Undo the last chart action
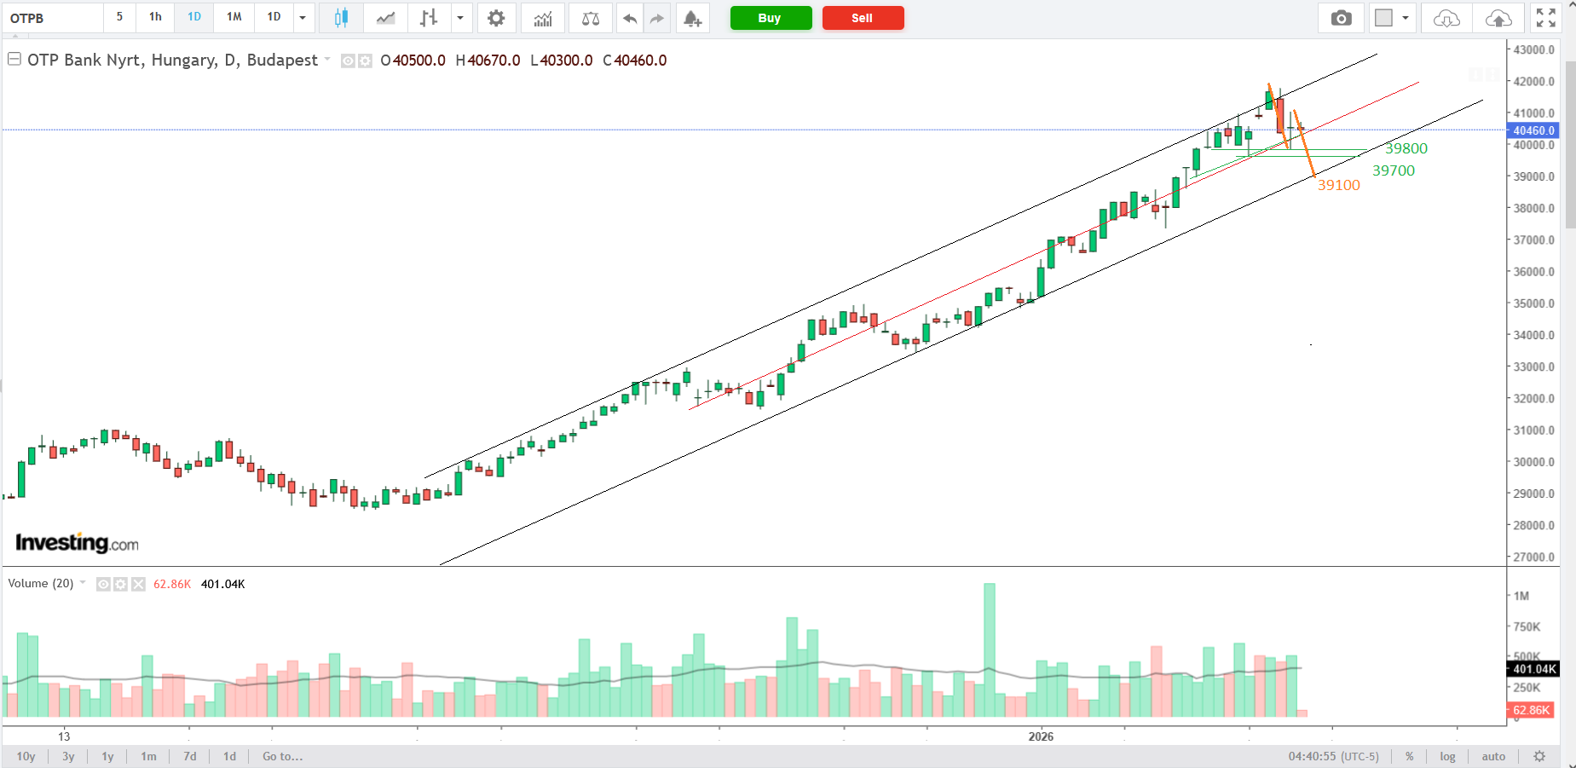 pyautogui.click(x=629, y=18)
